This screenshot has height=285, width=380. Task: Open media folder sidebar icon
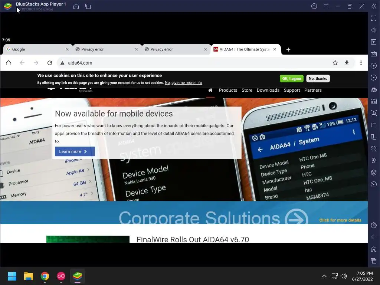[x=374, y=125]
